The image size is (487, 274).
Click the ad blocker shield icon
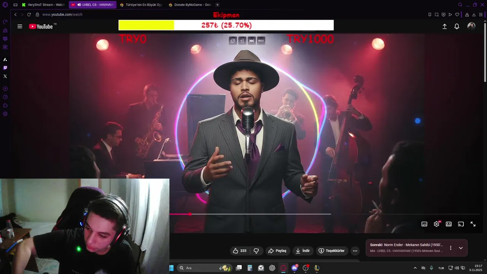443,14
